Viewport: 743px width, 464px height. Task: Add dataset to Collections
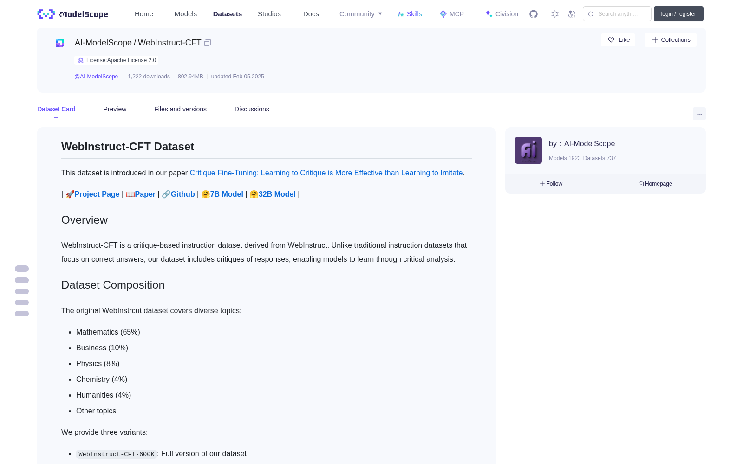[x=671, y=40]
